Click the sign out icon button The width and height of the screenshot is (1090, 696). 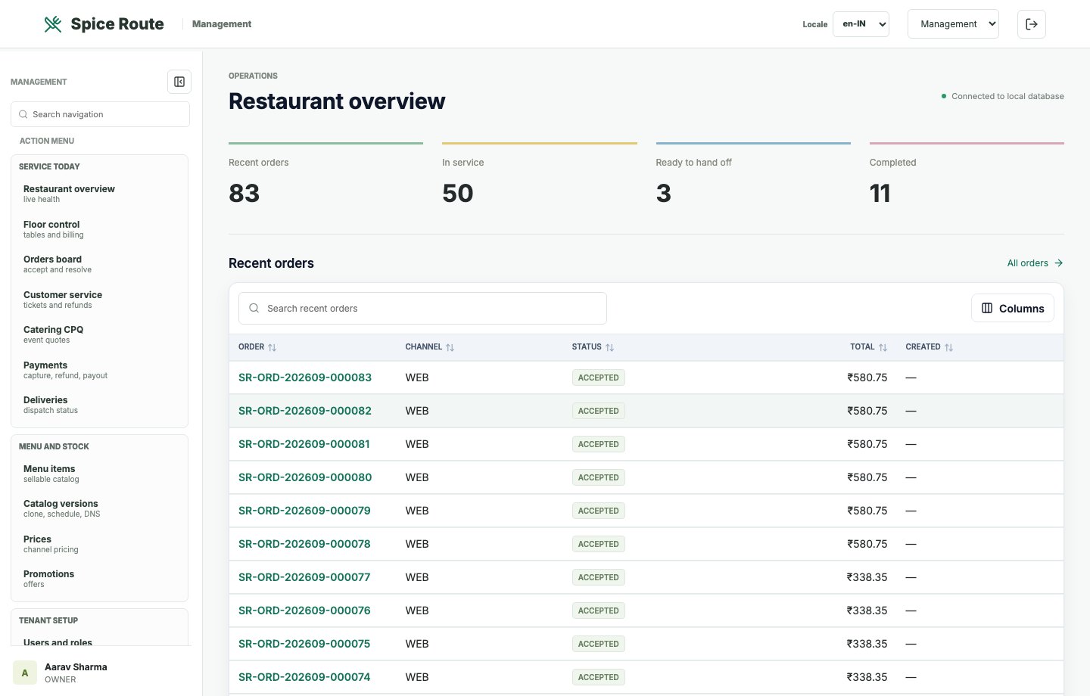[1032, 24]
